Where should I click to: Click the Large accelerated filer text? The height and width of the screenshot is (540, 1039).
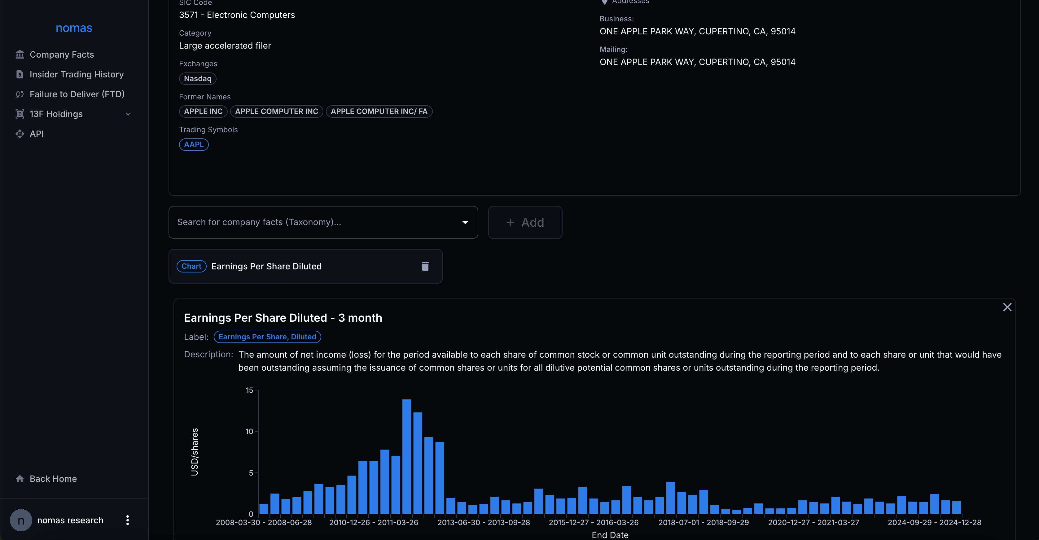click(x=225, y=46)
